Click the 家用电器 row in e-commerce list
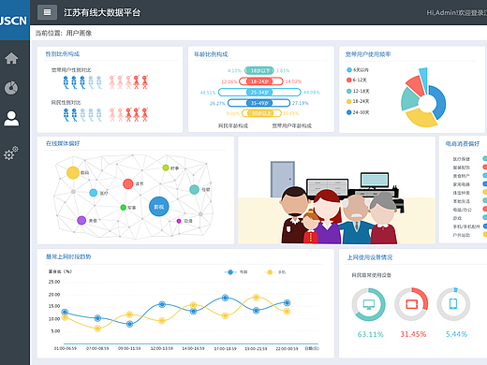 click(469, 184)
